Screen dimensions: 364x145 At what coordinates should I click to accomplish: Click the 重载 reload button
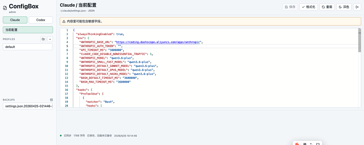[x=327, y=7]
